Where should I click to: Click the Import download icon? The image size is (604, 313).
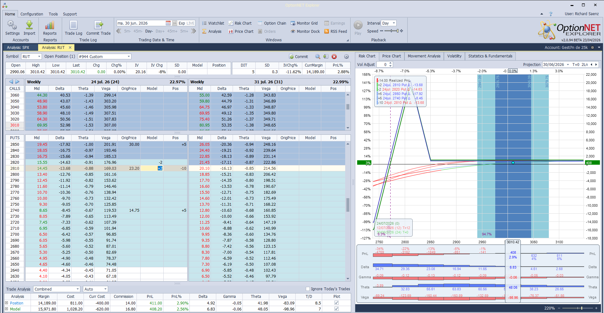[x=29, y=25]
